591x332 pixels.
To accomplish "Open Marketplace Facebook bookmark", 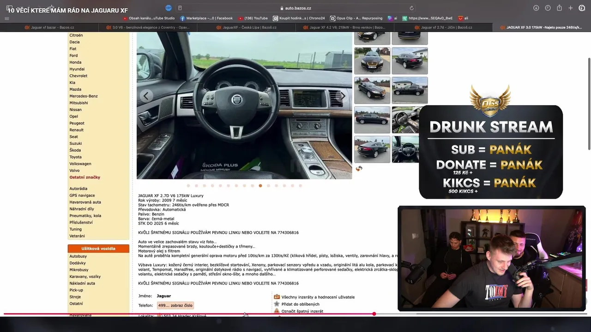I will click(206, 18).
